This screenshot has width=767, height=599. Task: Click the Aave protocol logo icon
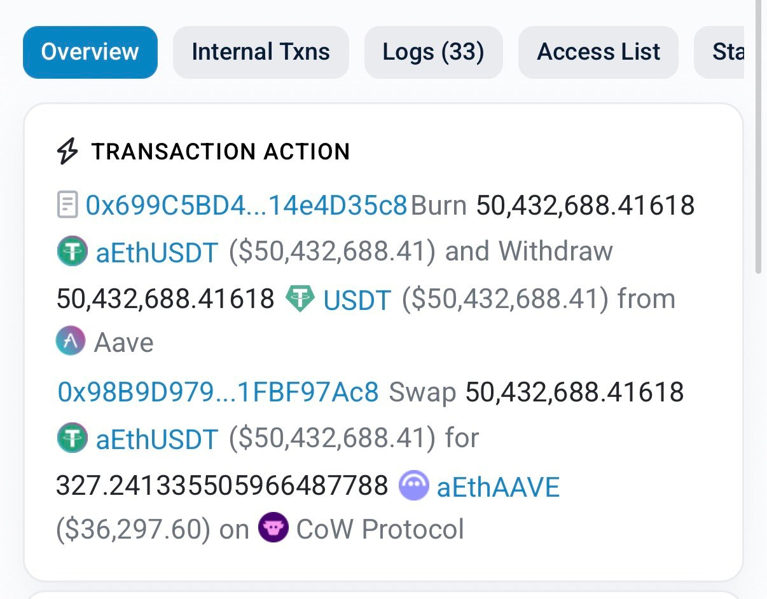(71, 342)
